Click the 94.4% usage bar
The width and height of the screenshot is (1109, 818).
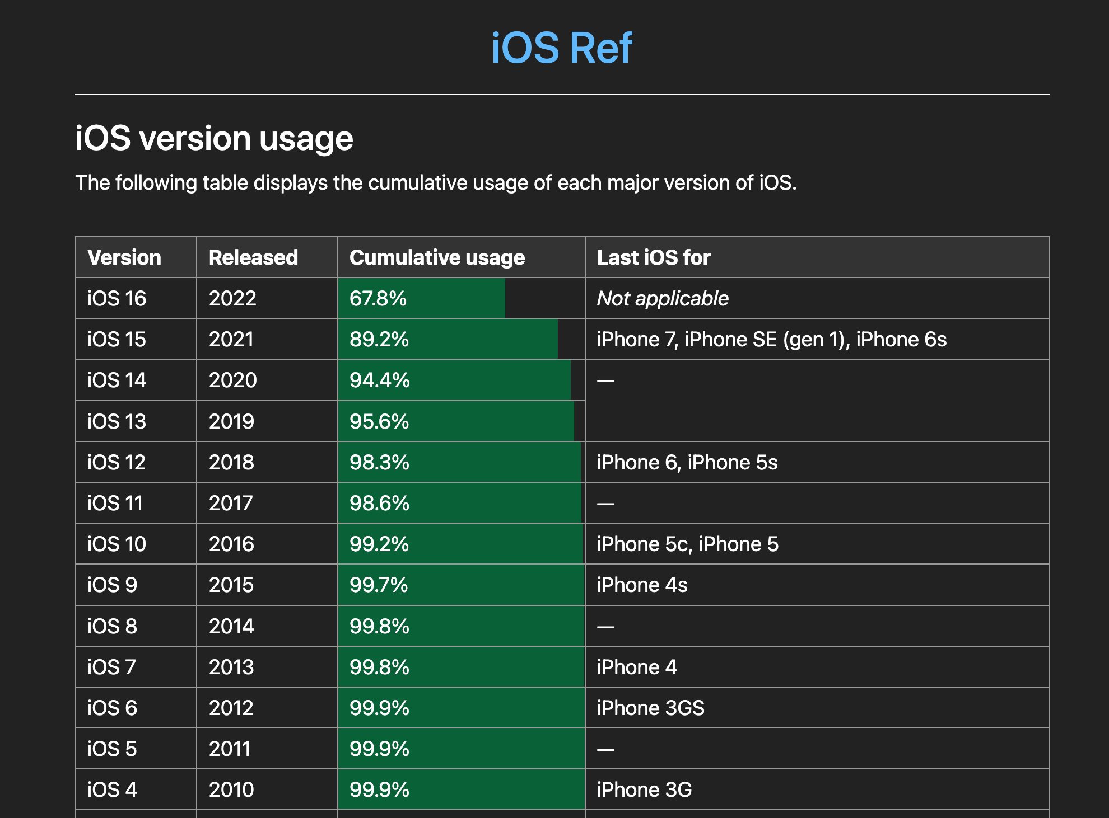click(x=454, y=380)
